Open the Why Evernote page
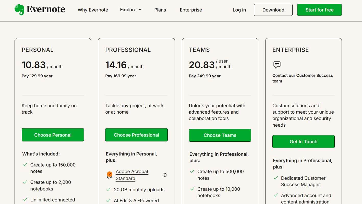Image resolution: width=362 pixels, height=204 pixels. [93, 10]
